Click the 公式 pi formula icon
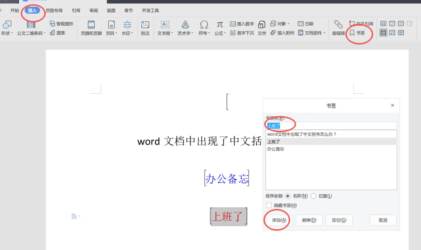The image size is (421, 250). 220,24
